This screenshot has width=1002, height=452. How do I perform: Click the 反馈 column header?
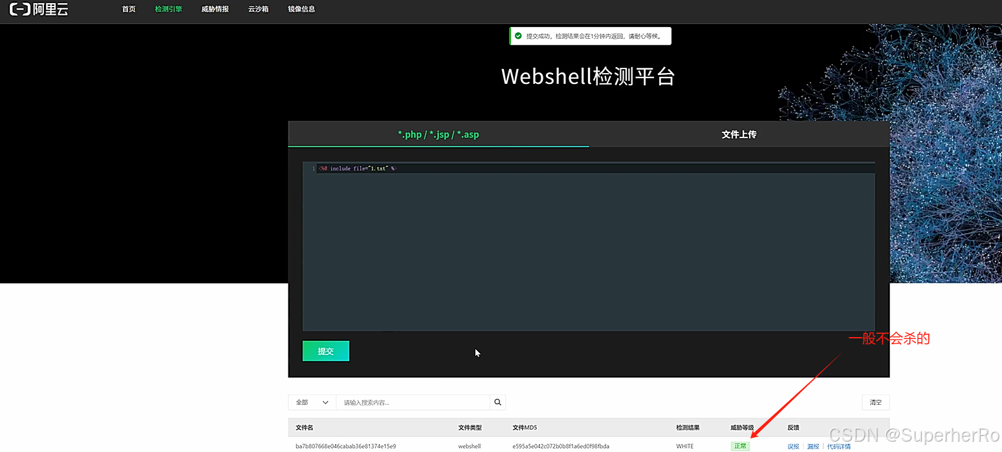click(x=793, y=427)
